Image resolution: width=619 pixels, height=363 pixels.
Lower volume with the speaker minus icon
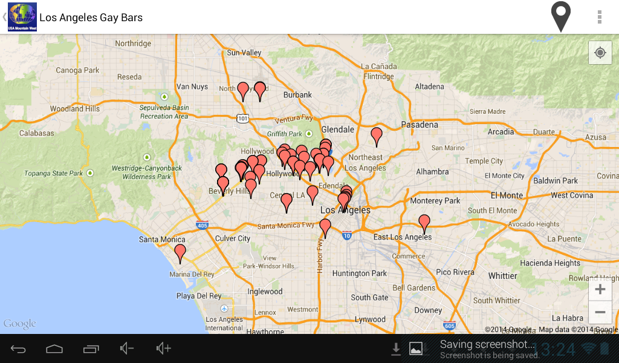127,348
